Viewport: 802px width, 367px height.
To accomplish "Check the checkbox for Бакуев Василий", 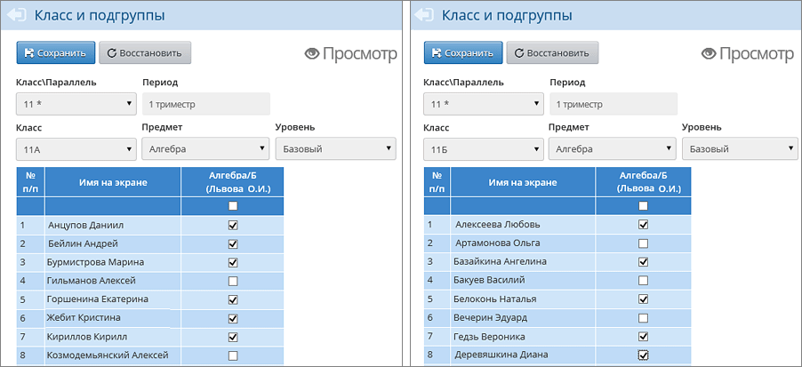I will click(x=644, y=281).
